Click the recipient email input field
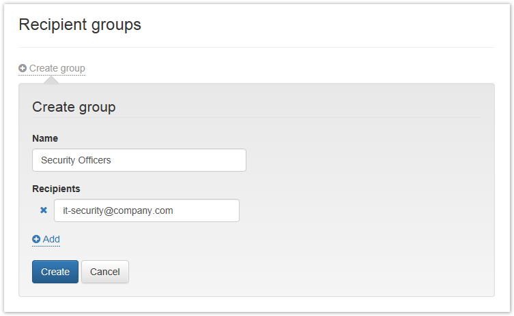Viewport: 514px width, 316px height. 146,210
